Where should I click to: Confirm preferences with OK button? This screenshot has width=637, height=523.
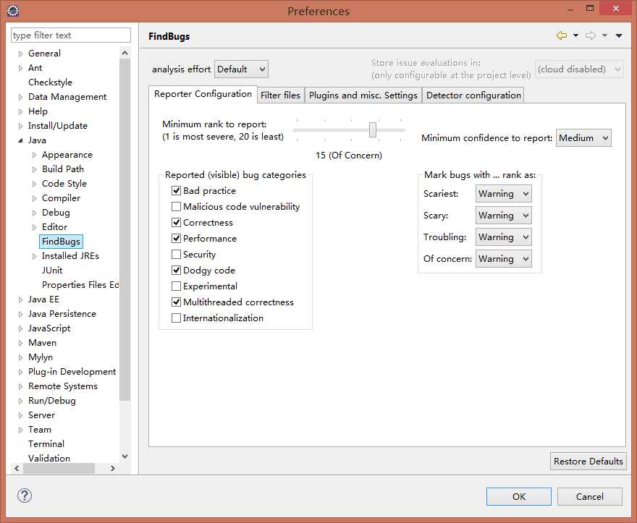click(519, 497)
